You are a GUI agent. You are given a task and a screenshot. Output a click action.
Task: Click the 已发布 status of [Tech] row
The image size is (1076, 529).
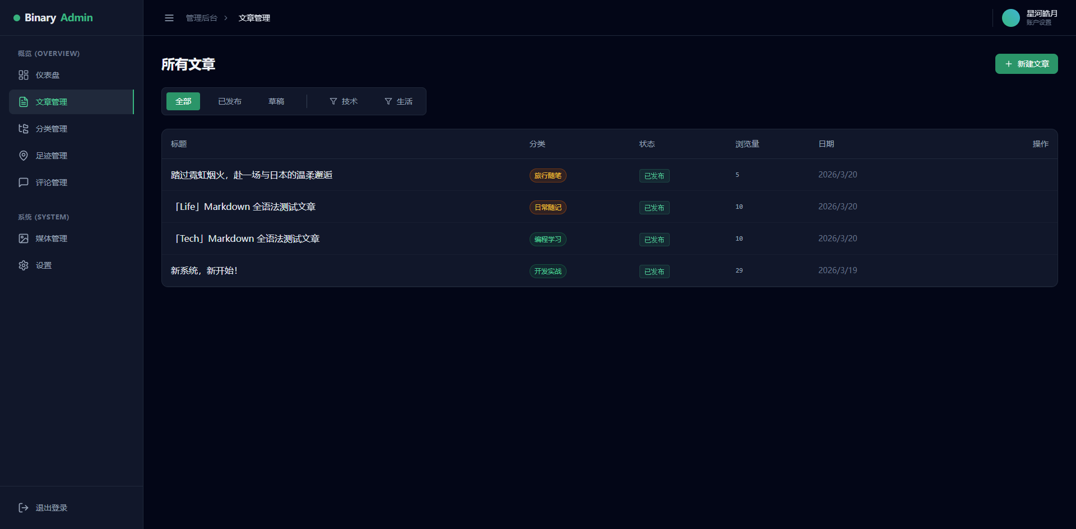tap(655, 240)
